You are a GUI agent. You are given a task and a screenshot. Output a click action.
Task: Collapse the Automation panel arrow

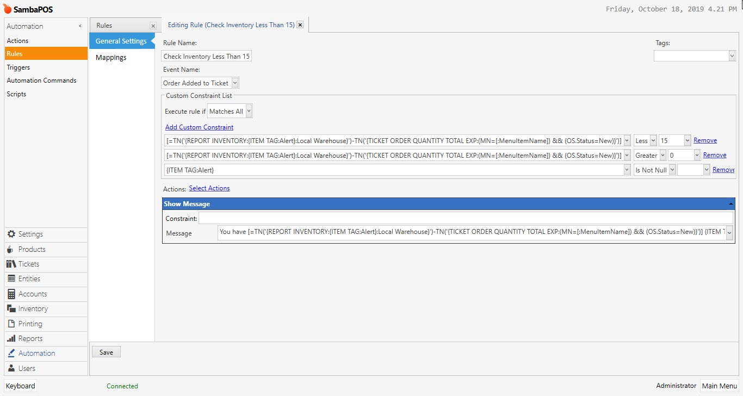point(81,26)
